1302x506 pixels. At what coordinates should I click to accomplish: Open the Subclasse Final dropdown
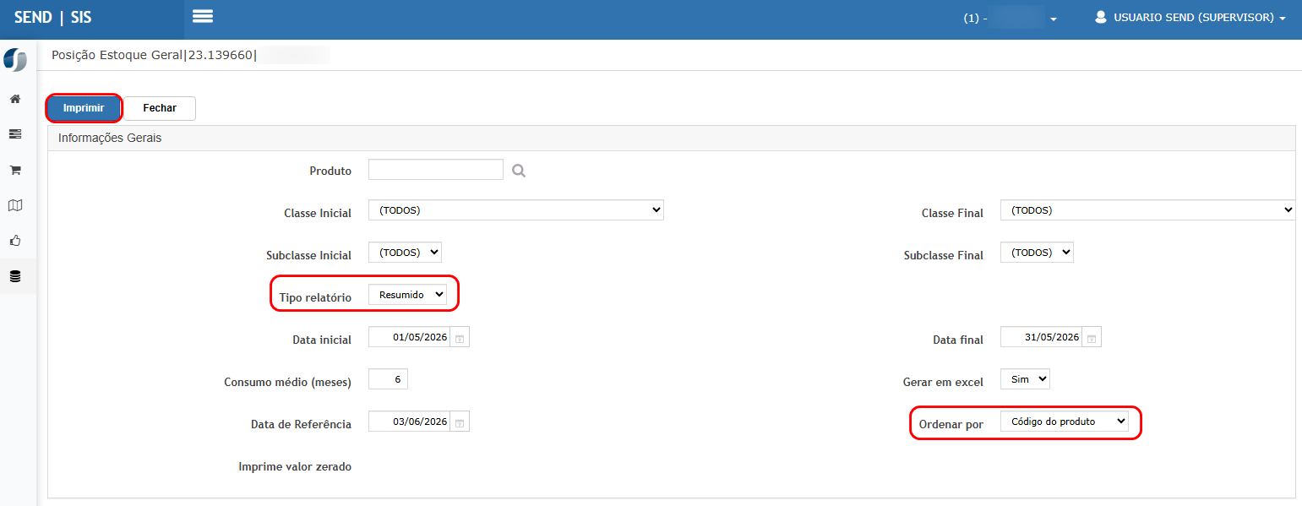click(1037, 253)
